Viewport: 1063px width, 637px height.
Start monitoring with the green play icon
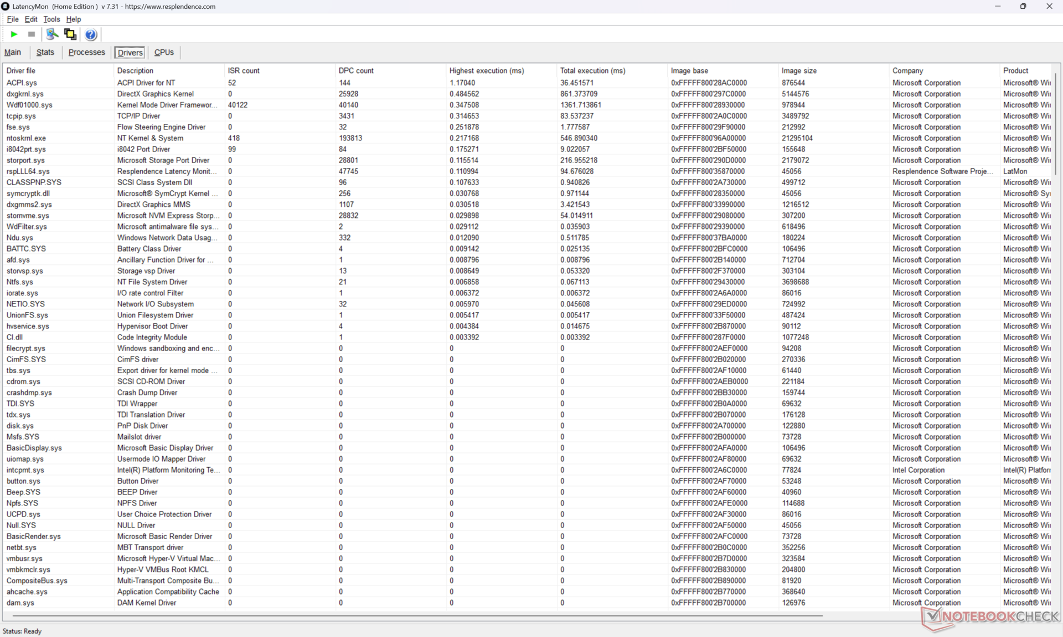14,34
